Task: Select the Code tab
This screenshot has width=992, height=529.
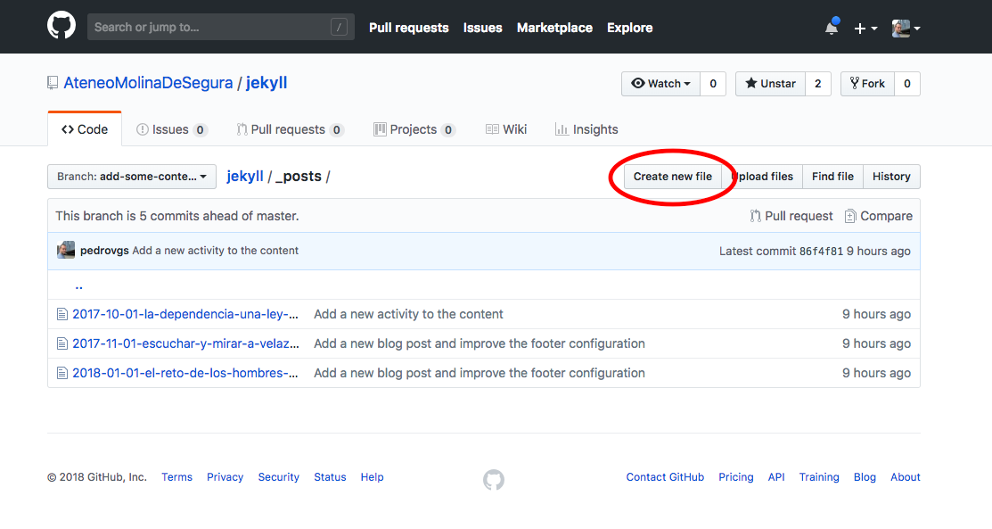Action: click(85, 129)
